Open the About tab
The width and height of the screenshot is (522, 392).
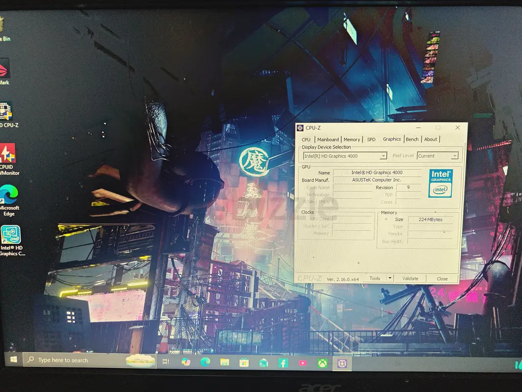pos(430,139)
